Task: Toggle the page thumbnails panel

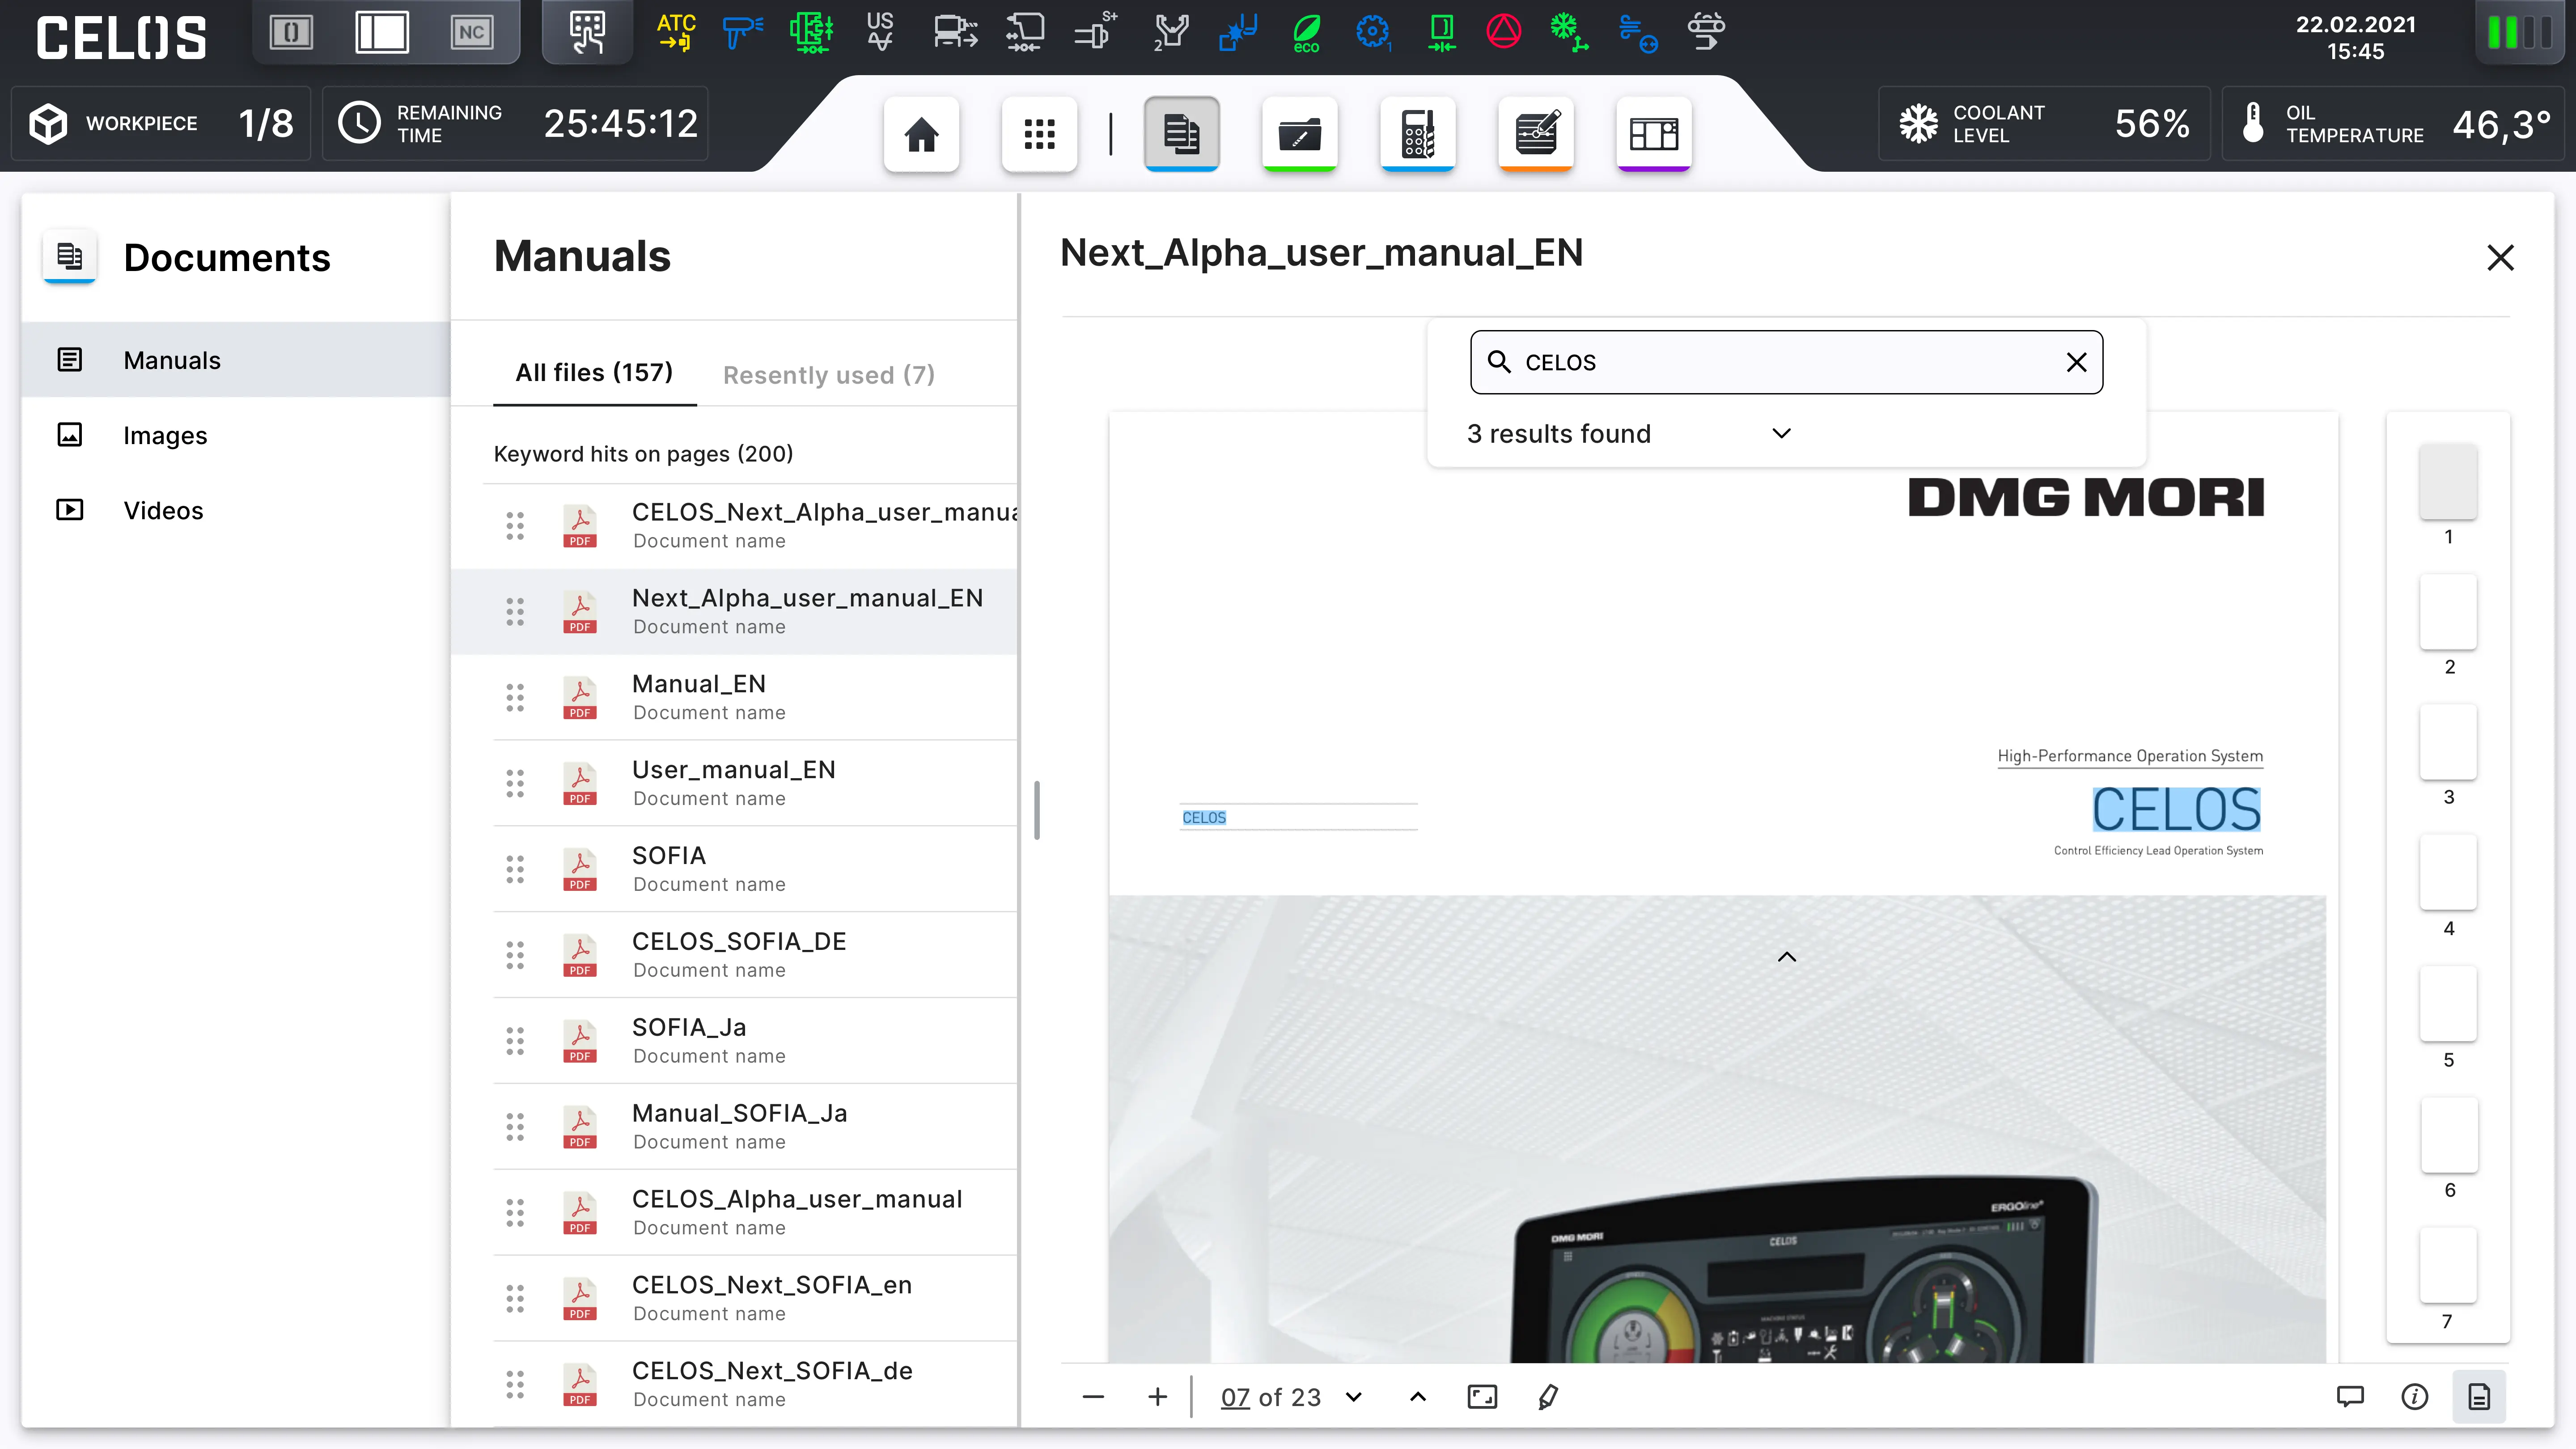Action: pyautogui.click(x=2479, y=1397)
